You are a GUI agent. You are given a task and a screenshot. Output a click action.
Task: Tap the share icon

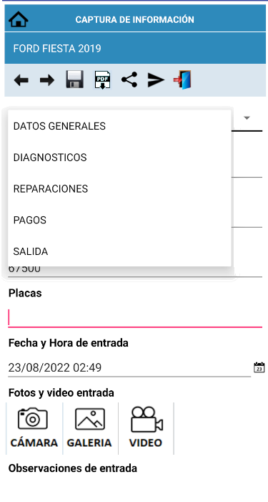click(129, 79)
